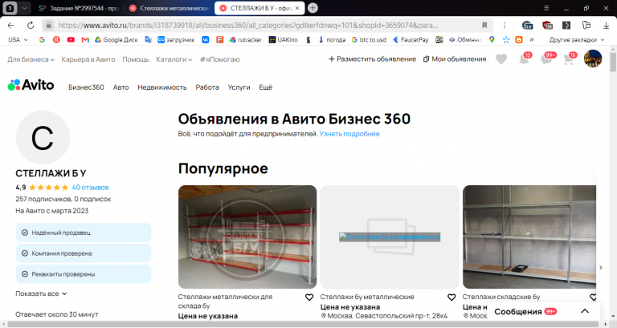The image size is (617, 328).
Task: Open the Avito shopping cart
Action: [569, 59]
